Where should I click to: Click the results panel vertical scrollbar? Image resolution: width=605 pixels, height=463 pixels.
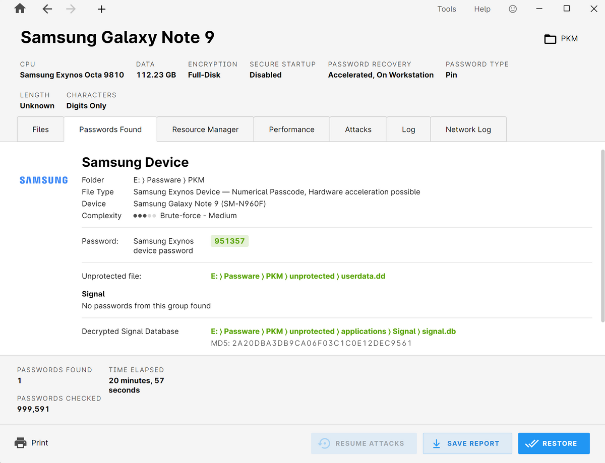coord(602,235)
